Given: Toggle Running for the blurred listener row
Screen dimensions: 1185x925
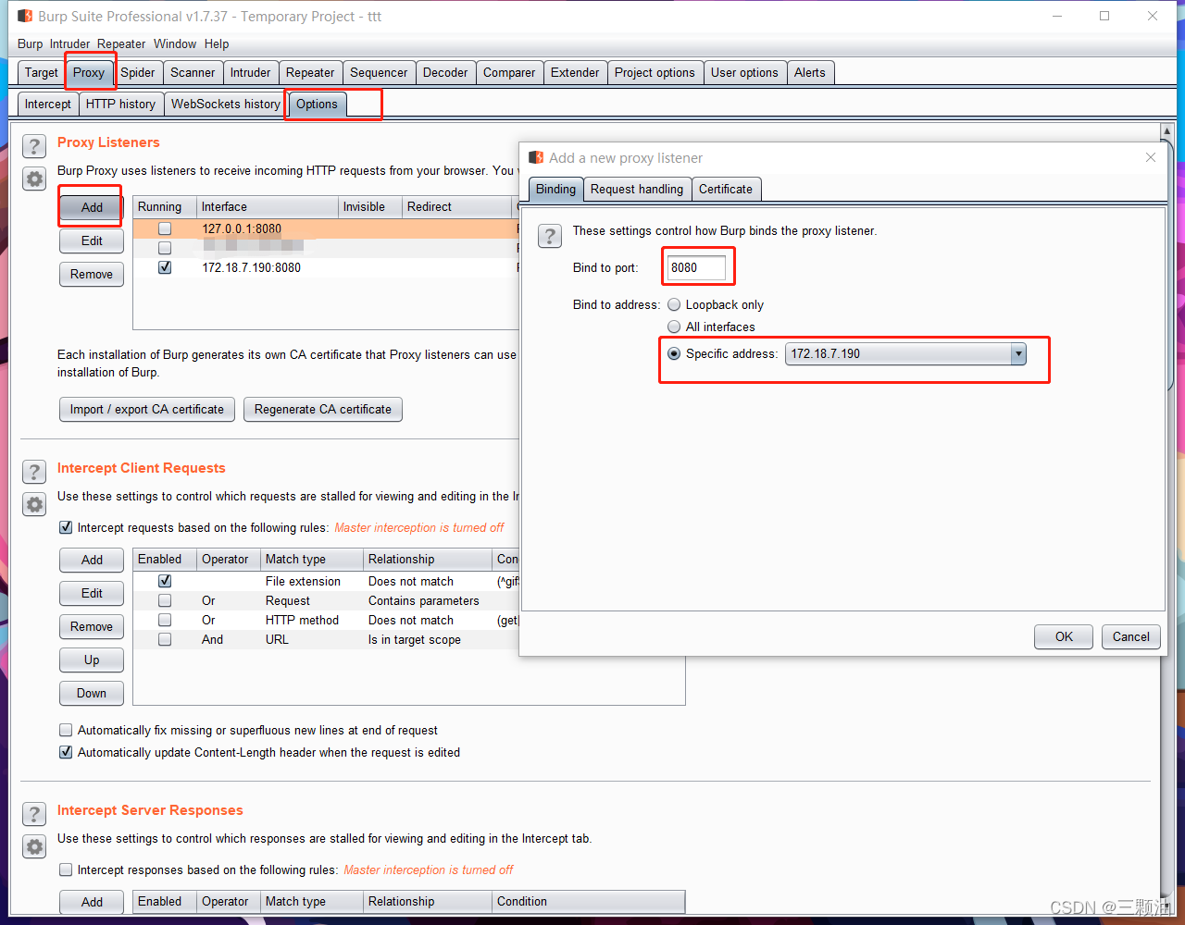Looking at the screenshot, I should pyautogui.click(x=165, y=248).
